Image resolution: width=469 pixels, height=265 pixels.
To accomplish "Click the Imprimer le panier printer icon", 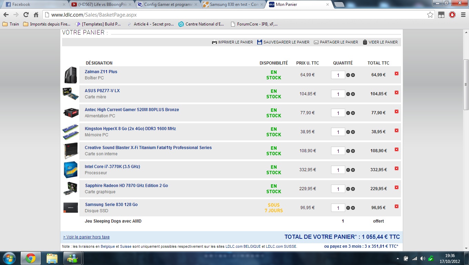I will (214, 42).
